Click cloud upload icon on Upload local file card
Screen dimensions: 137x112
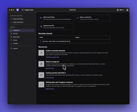coord(41,26)
